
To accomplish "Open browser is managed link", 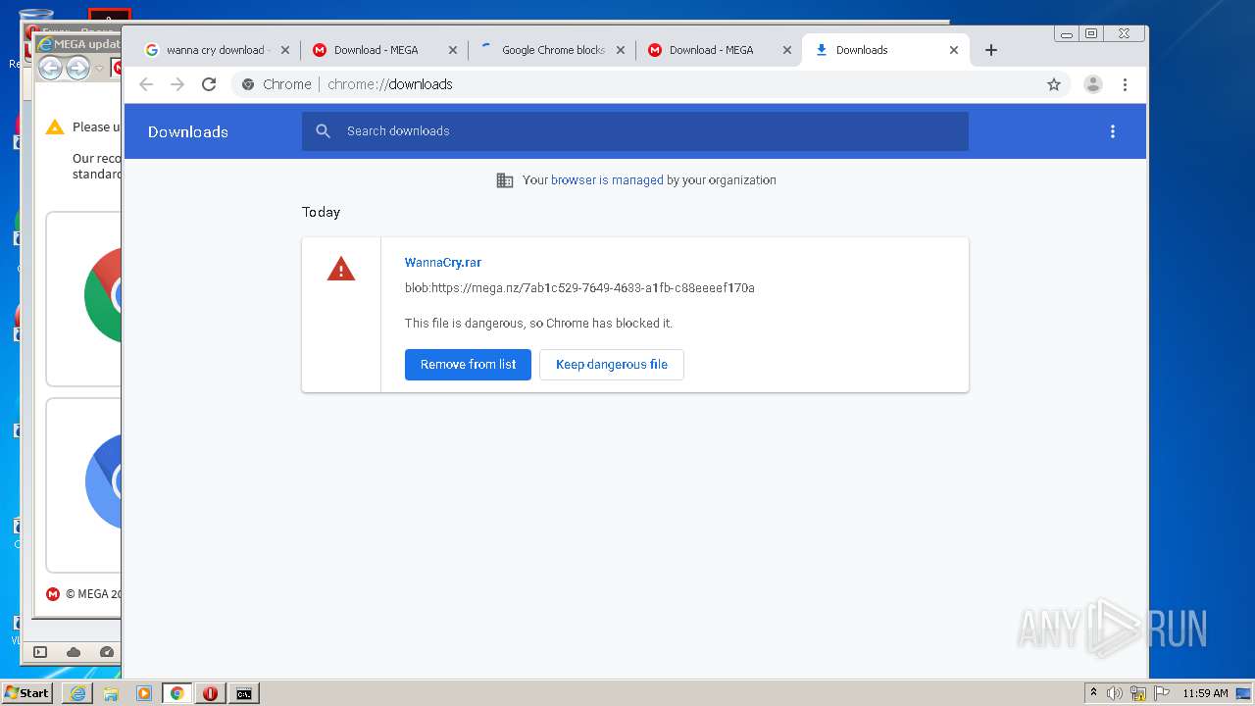I will (607, 180).
